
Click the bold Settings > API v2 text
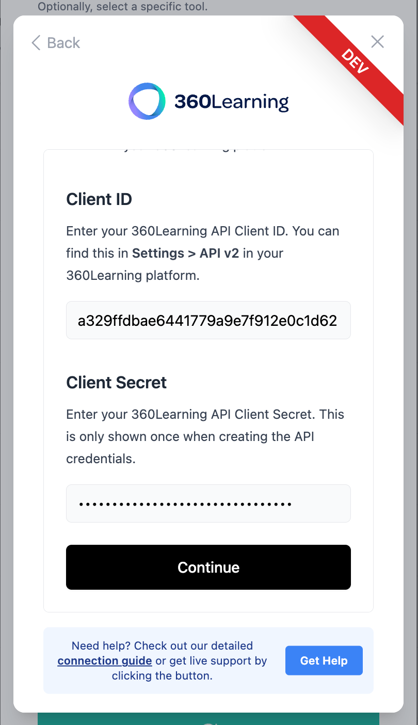click(185, 254)
